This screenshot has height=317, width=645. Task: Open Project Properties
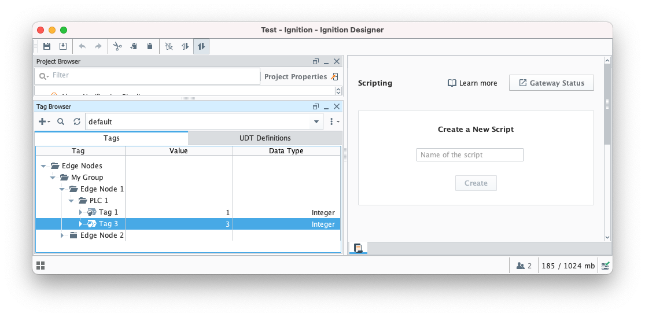click(301, 77)
